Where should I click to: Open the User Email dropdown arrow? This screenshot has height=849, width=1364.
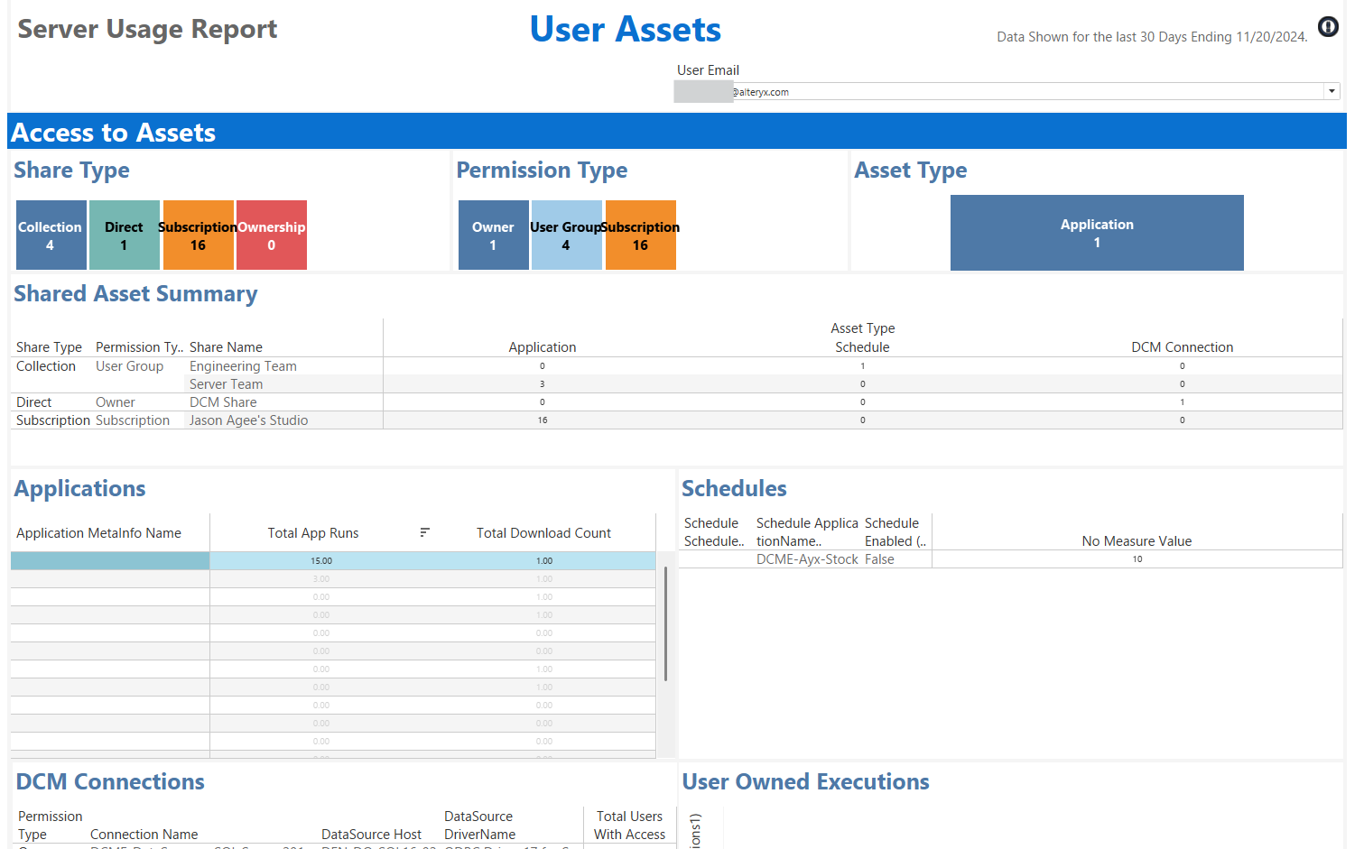pos(1332,90)
